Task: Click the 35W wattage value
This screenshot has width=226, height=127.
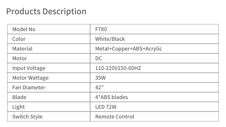Action: (x=100, y=78)
